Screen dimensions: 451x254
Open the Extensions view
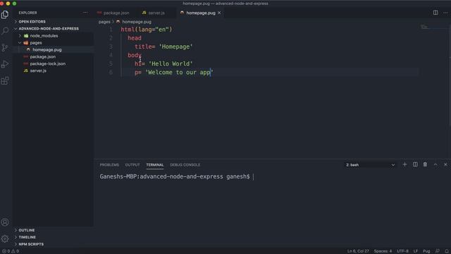pyautogui.click(x=5, y=80)
